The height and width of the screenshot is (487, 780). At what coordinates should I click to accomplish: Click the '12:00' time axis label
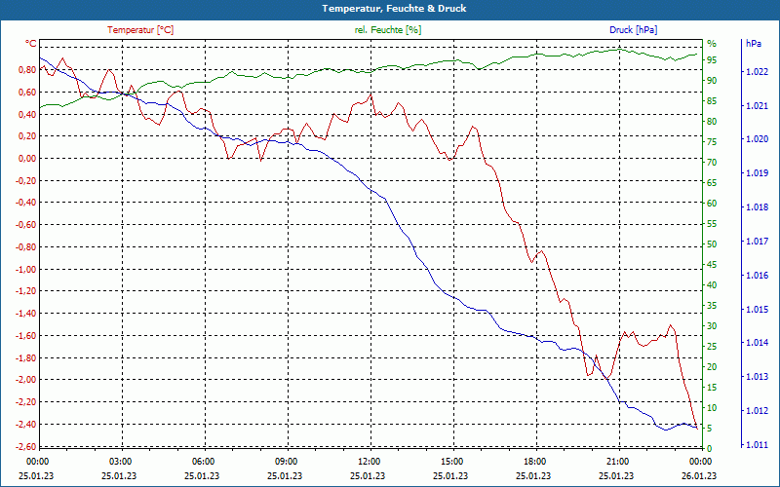point(369,461)
